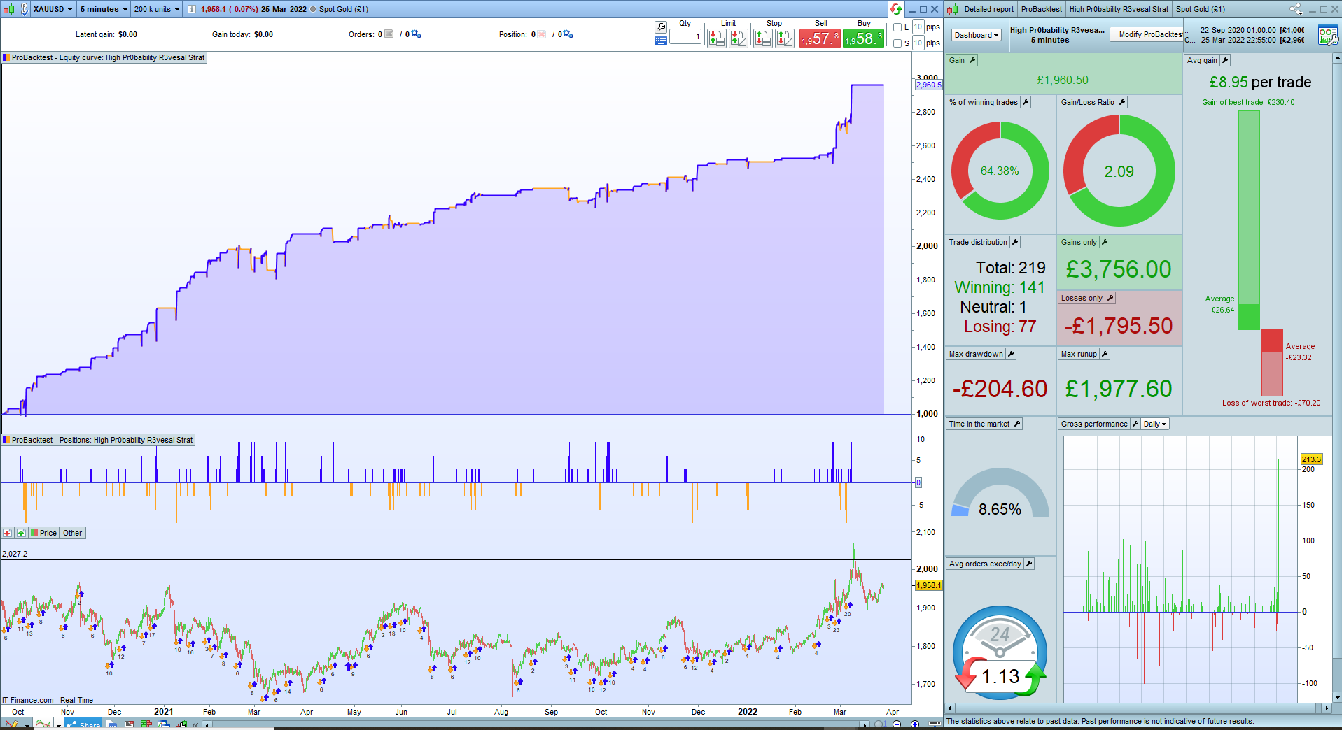Click the wrench beside Max runup
The width and height of the screenshot is (1342, 730).
coord(1105,354)
